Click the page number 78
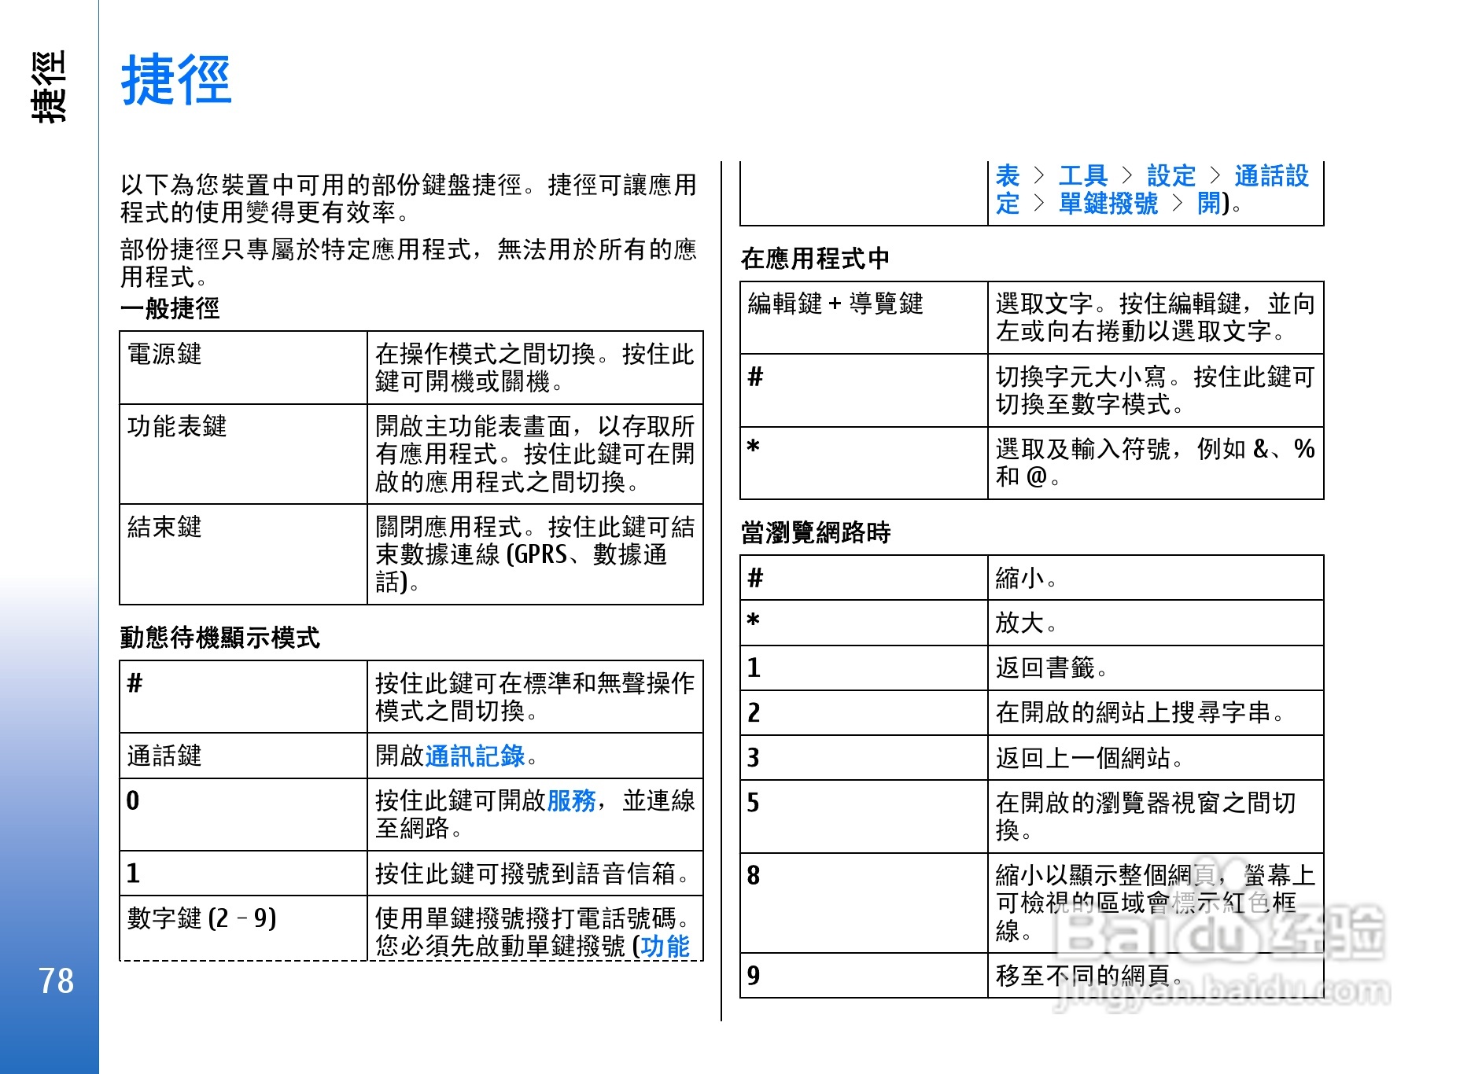Viewport: 1482px width, 1074px height. [x=56, y=980]
